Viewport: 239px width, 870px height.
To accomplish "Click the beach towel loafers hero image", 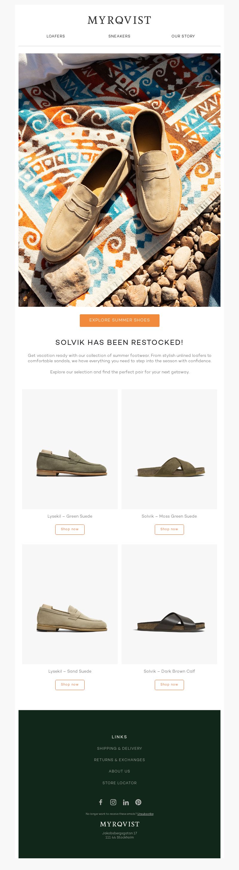I will (x=119, y=180).
